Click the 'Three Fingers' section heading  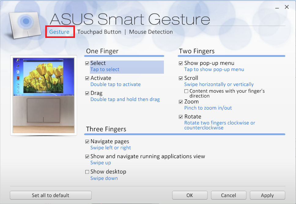pos(106,129)
